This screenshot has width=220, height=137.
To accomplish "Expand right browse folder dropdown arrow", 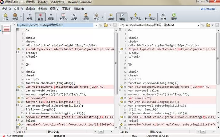I will pos(213,25).
